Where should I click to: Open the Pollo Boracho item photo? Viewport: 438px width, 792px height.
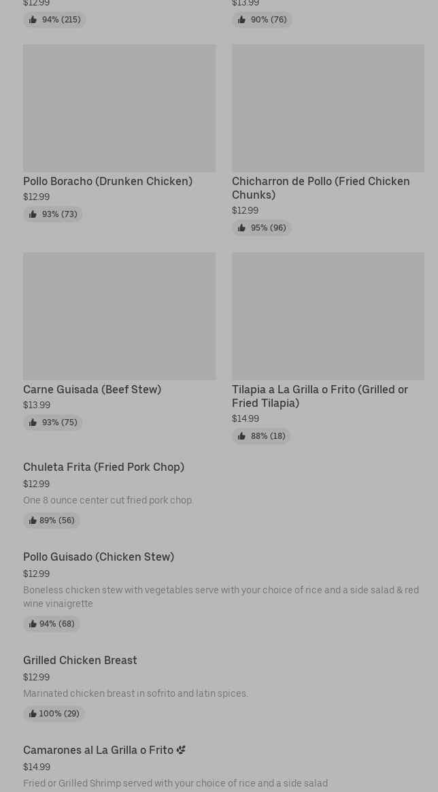click(119, 108)
